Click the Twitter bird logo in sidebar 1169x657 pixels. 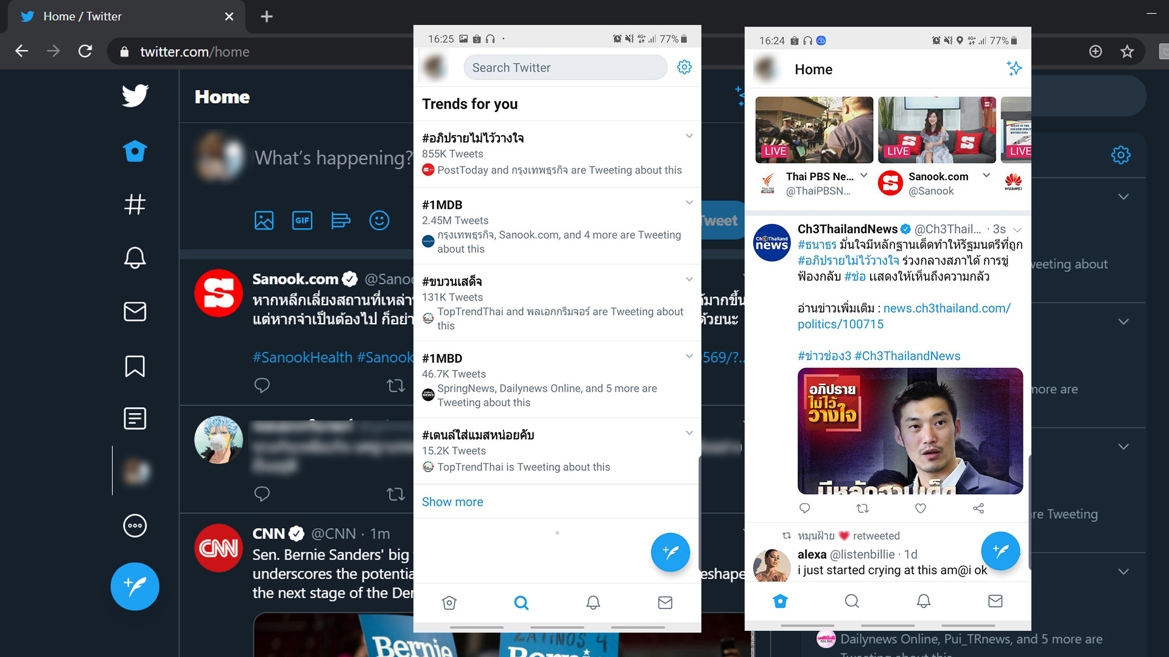click(x=135, y=96)
